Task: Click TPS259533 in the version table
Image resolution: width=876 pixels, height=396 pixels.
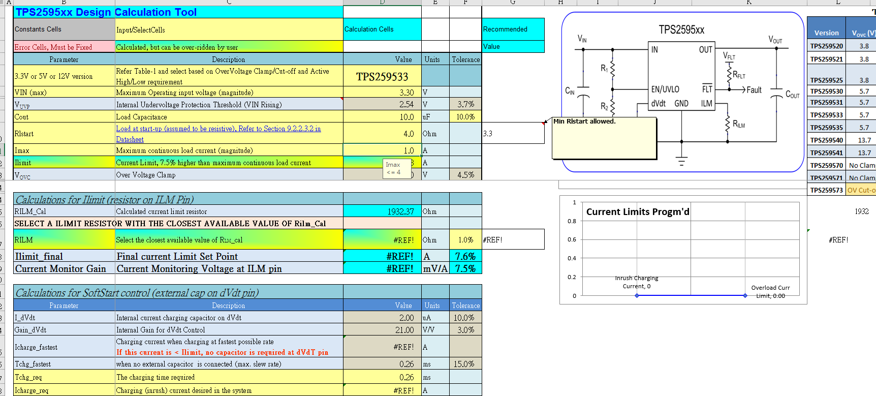Action: click(826, 115)
